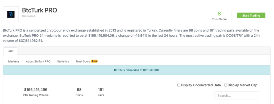This screenshot has width=274, height=104.
Task: Switch to About BtcTurk PRO tab
Action: pyautogui.click(x=38, y=61)
